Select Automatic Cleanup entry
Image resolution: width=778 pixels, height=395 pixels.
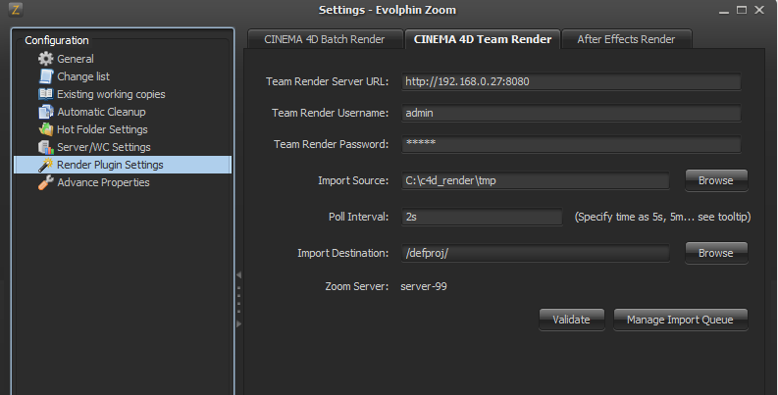point(101,112)
